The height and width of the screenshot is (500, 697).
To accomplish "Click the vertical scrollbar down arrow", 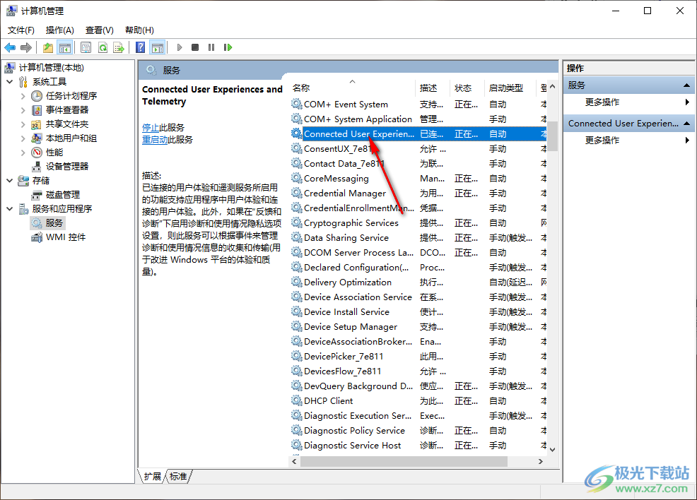I will 553,450.
